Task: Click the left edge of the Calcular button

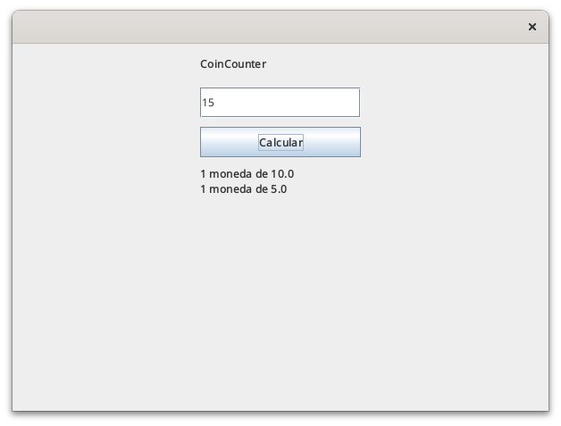Action: pyautogui.click(x=204, y=142)
